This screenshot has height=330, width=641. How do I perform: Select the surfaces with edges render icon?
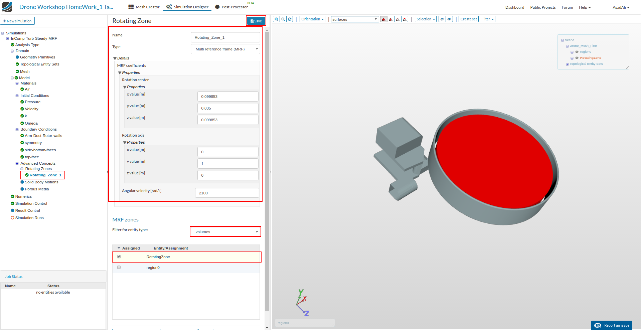(x=390, y=19)
